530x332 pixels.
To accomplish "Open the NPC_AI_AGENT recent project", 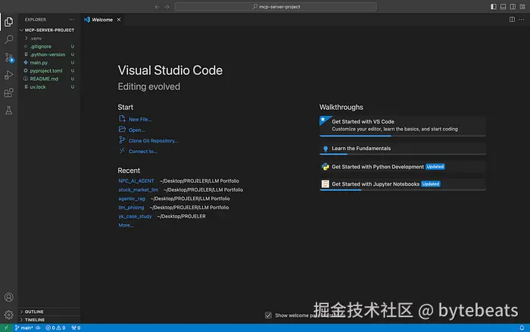I will [136, 181].
